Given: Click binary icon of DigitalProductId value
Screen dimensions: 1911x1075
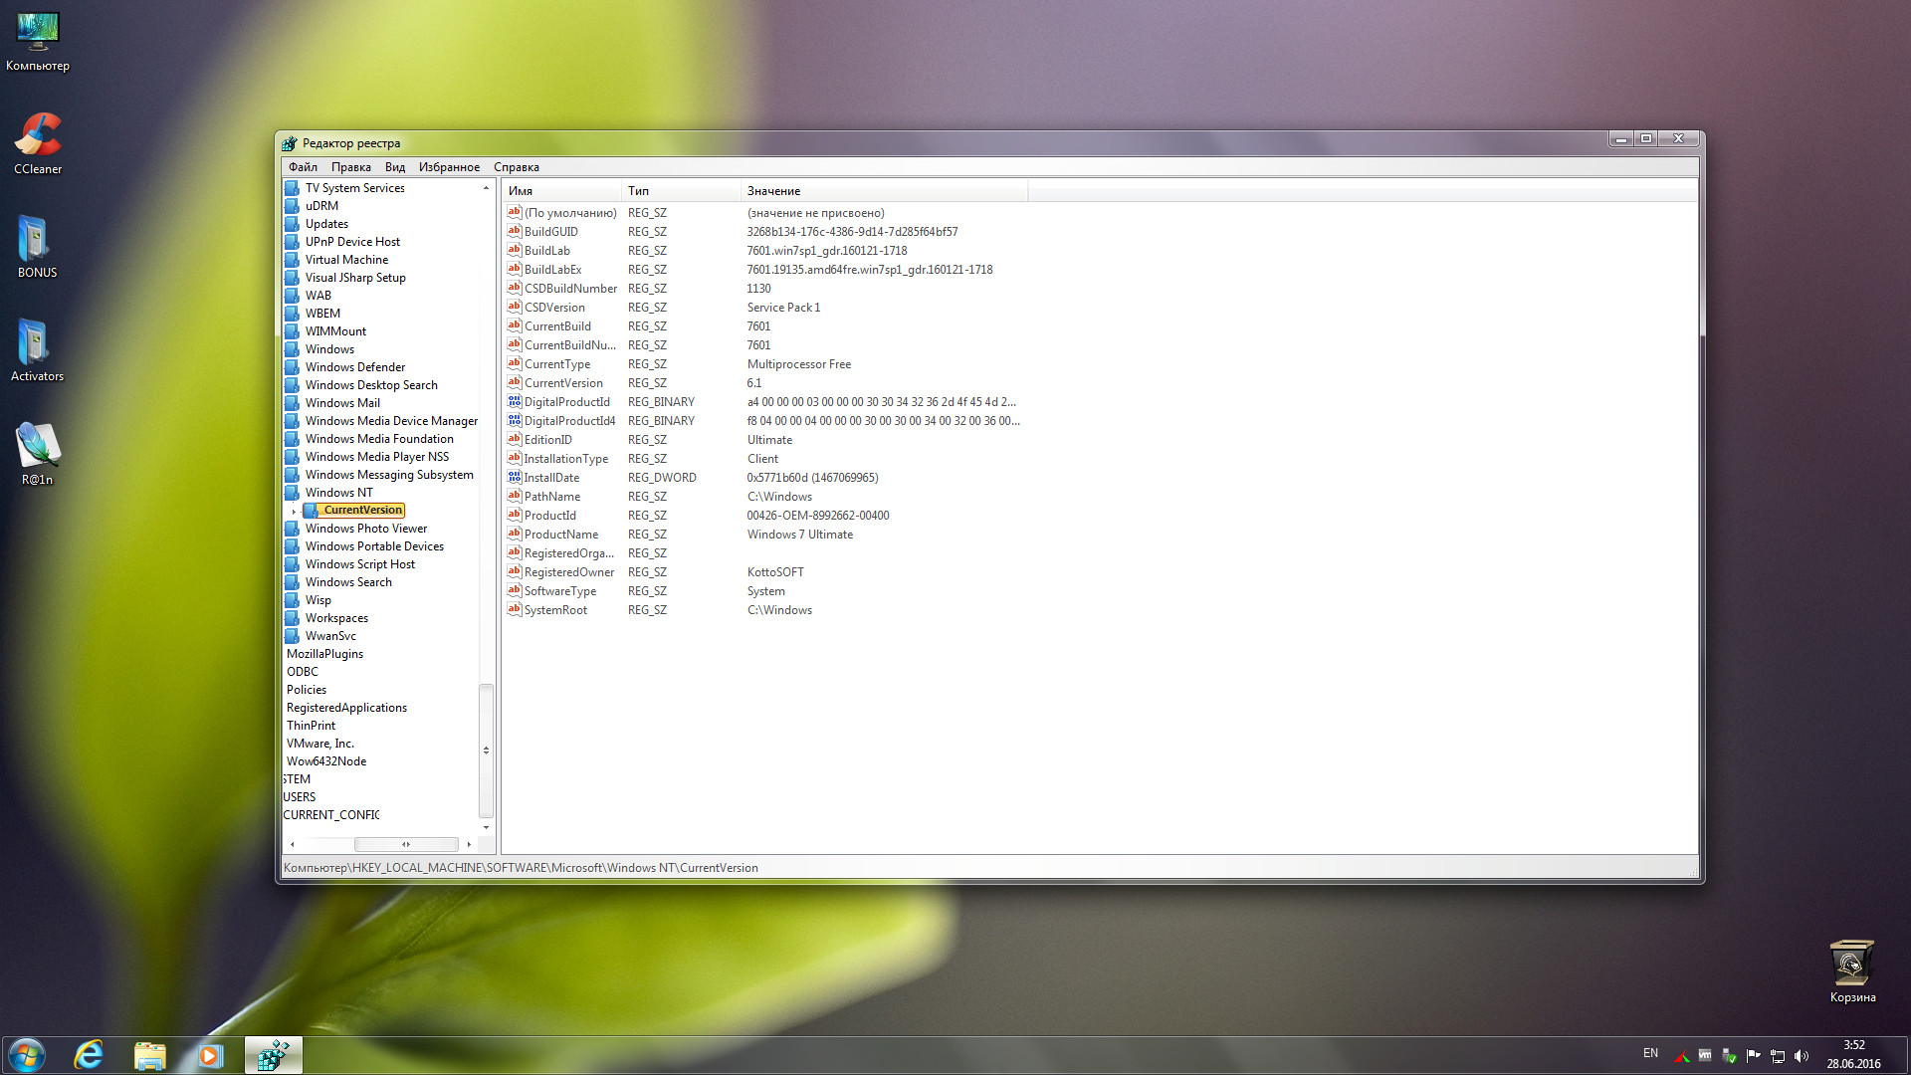Looking at the screenshot, I should 515,401.
